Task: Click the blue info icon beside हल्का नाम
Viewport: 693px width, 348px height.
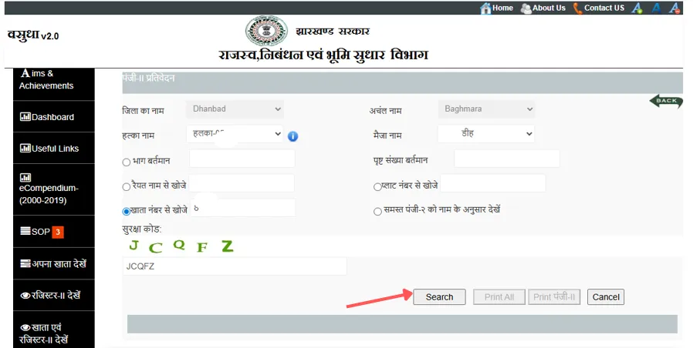Action: pyautogui.click(x=292, y=136)
